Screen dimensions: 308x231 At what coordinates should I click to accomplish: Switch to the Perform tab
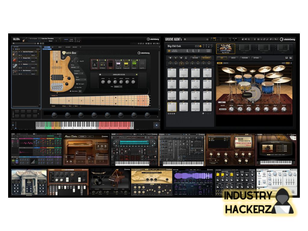pyautogui.click(x=245, y=58)
